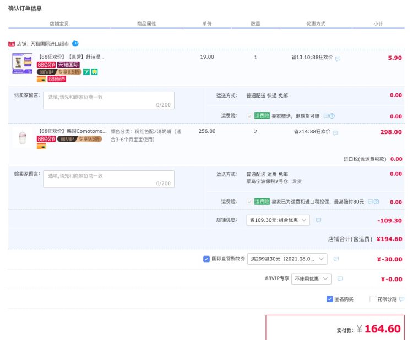This screenshot has height=340, width=413.
Task: Click the -109.30 store discount amount
Action: click(389, 220)
